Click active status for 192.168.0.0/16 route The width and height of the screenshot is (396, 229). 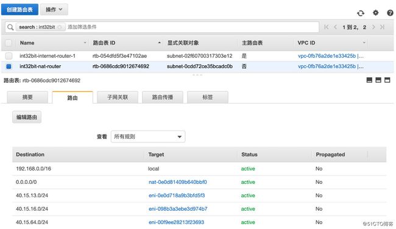248,169
